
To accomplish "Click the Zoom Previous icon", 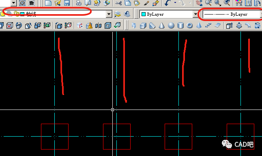I will click(227, 3).
